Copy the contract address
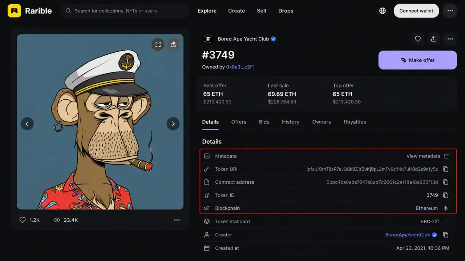 (x=446, y=182)
